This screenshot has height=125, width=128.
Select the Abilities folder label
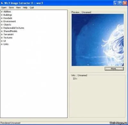point(7,12)
